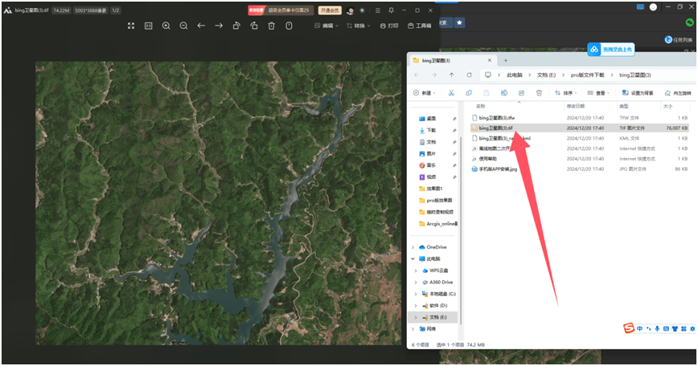Viewport: 698px width, 366px height.
Task: Go to the previous image with left arrow
Action: click(201, 26)
